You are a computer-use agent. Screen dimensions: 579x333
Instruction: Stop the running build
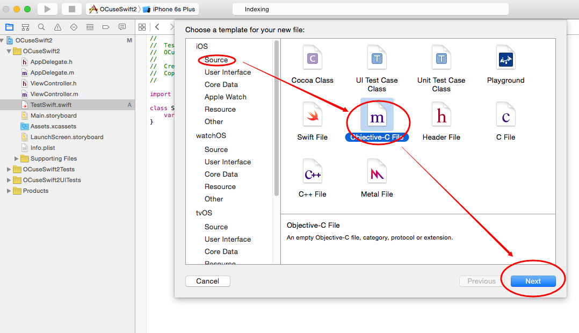[x=71, y=9]
